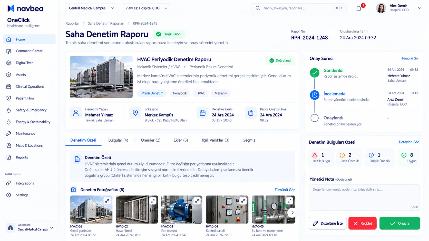Switch to the Öneriler (2) tab

click(151, 140)
